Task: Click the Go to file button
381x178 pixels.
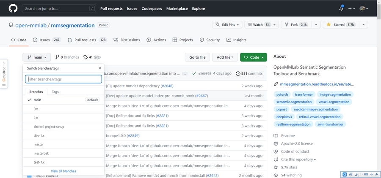Action: 197,57
